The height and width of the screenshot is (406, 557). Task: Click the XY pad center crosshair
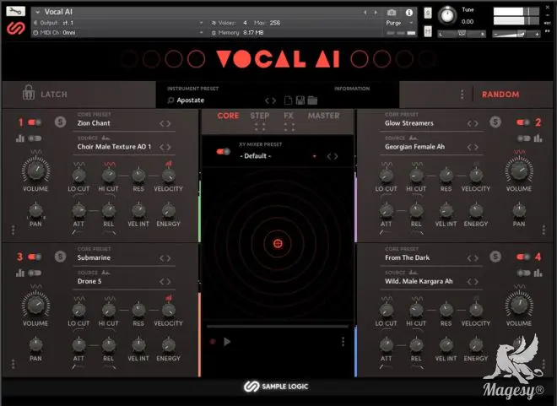[278, 244]
